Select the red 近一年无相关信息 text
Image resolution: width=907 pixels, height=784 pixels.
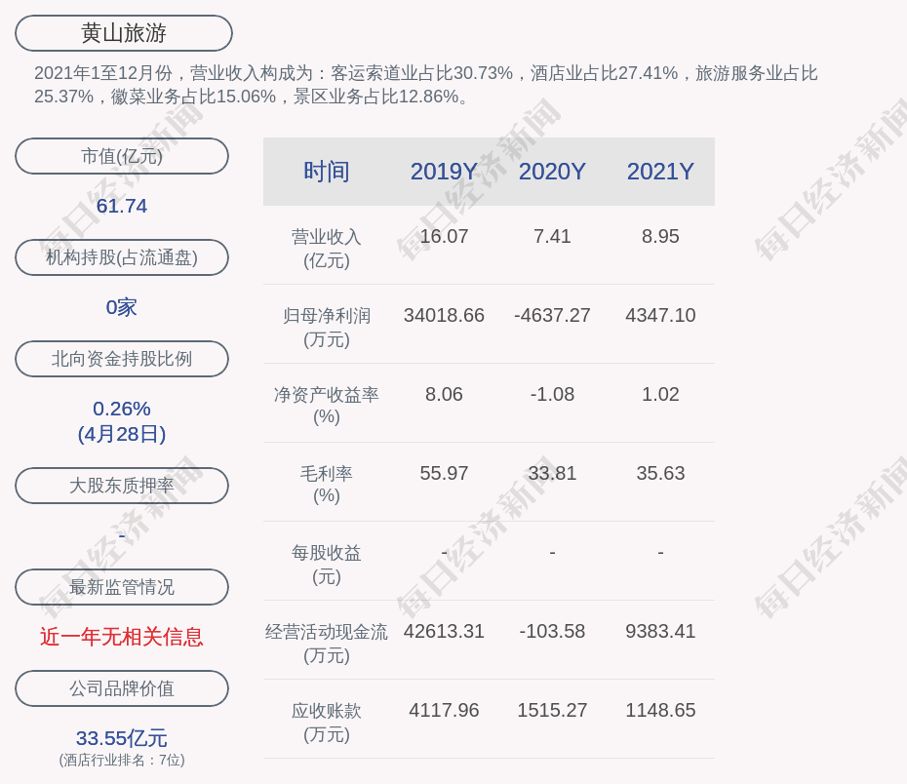point(122,637)
